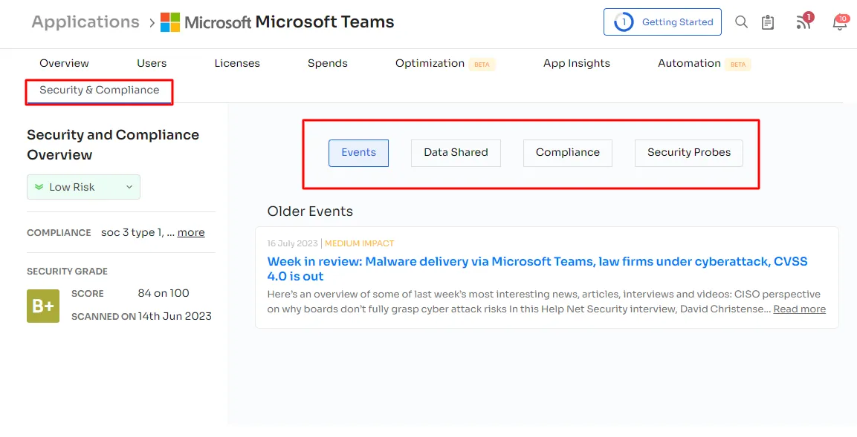The image size is (857, 437).
Task: Go to the Overview tab
Action: (64, 63)
